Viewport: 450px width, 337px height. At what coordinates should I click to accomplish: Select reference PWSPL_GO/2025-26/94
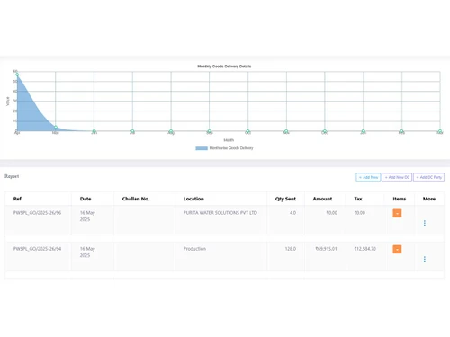[37, 249]
